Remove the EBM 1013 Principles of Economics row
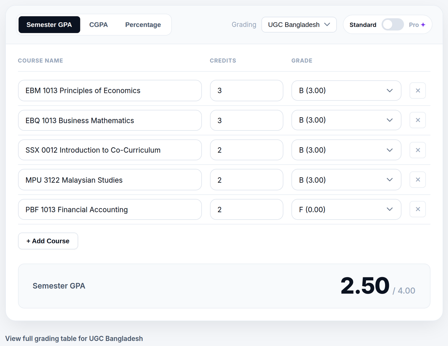 click(417, 90)
